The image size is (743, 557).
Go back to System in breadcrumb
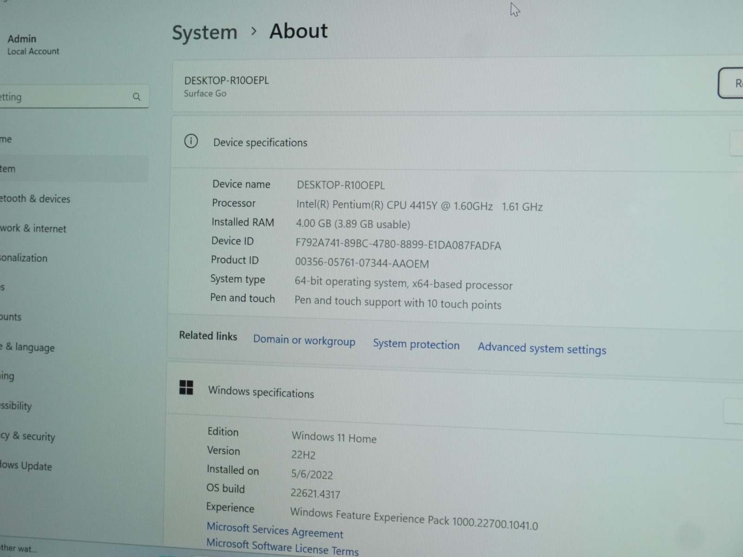point(204,32)
